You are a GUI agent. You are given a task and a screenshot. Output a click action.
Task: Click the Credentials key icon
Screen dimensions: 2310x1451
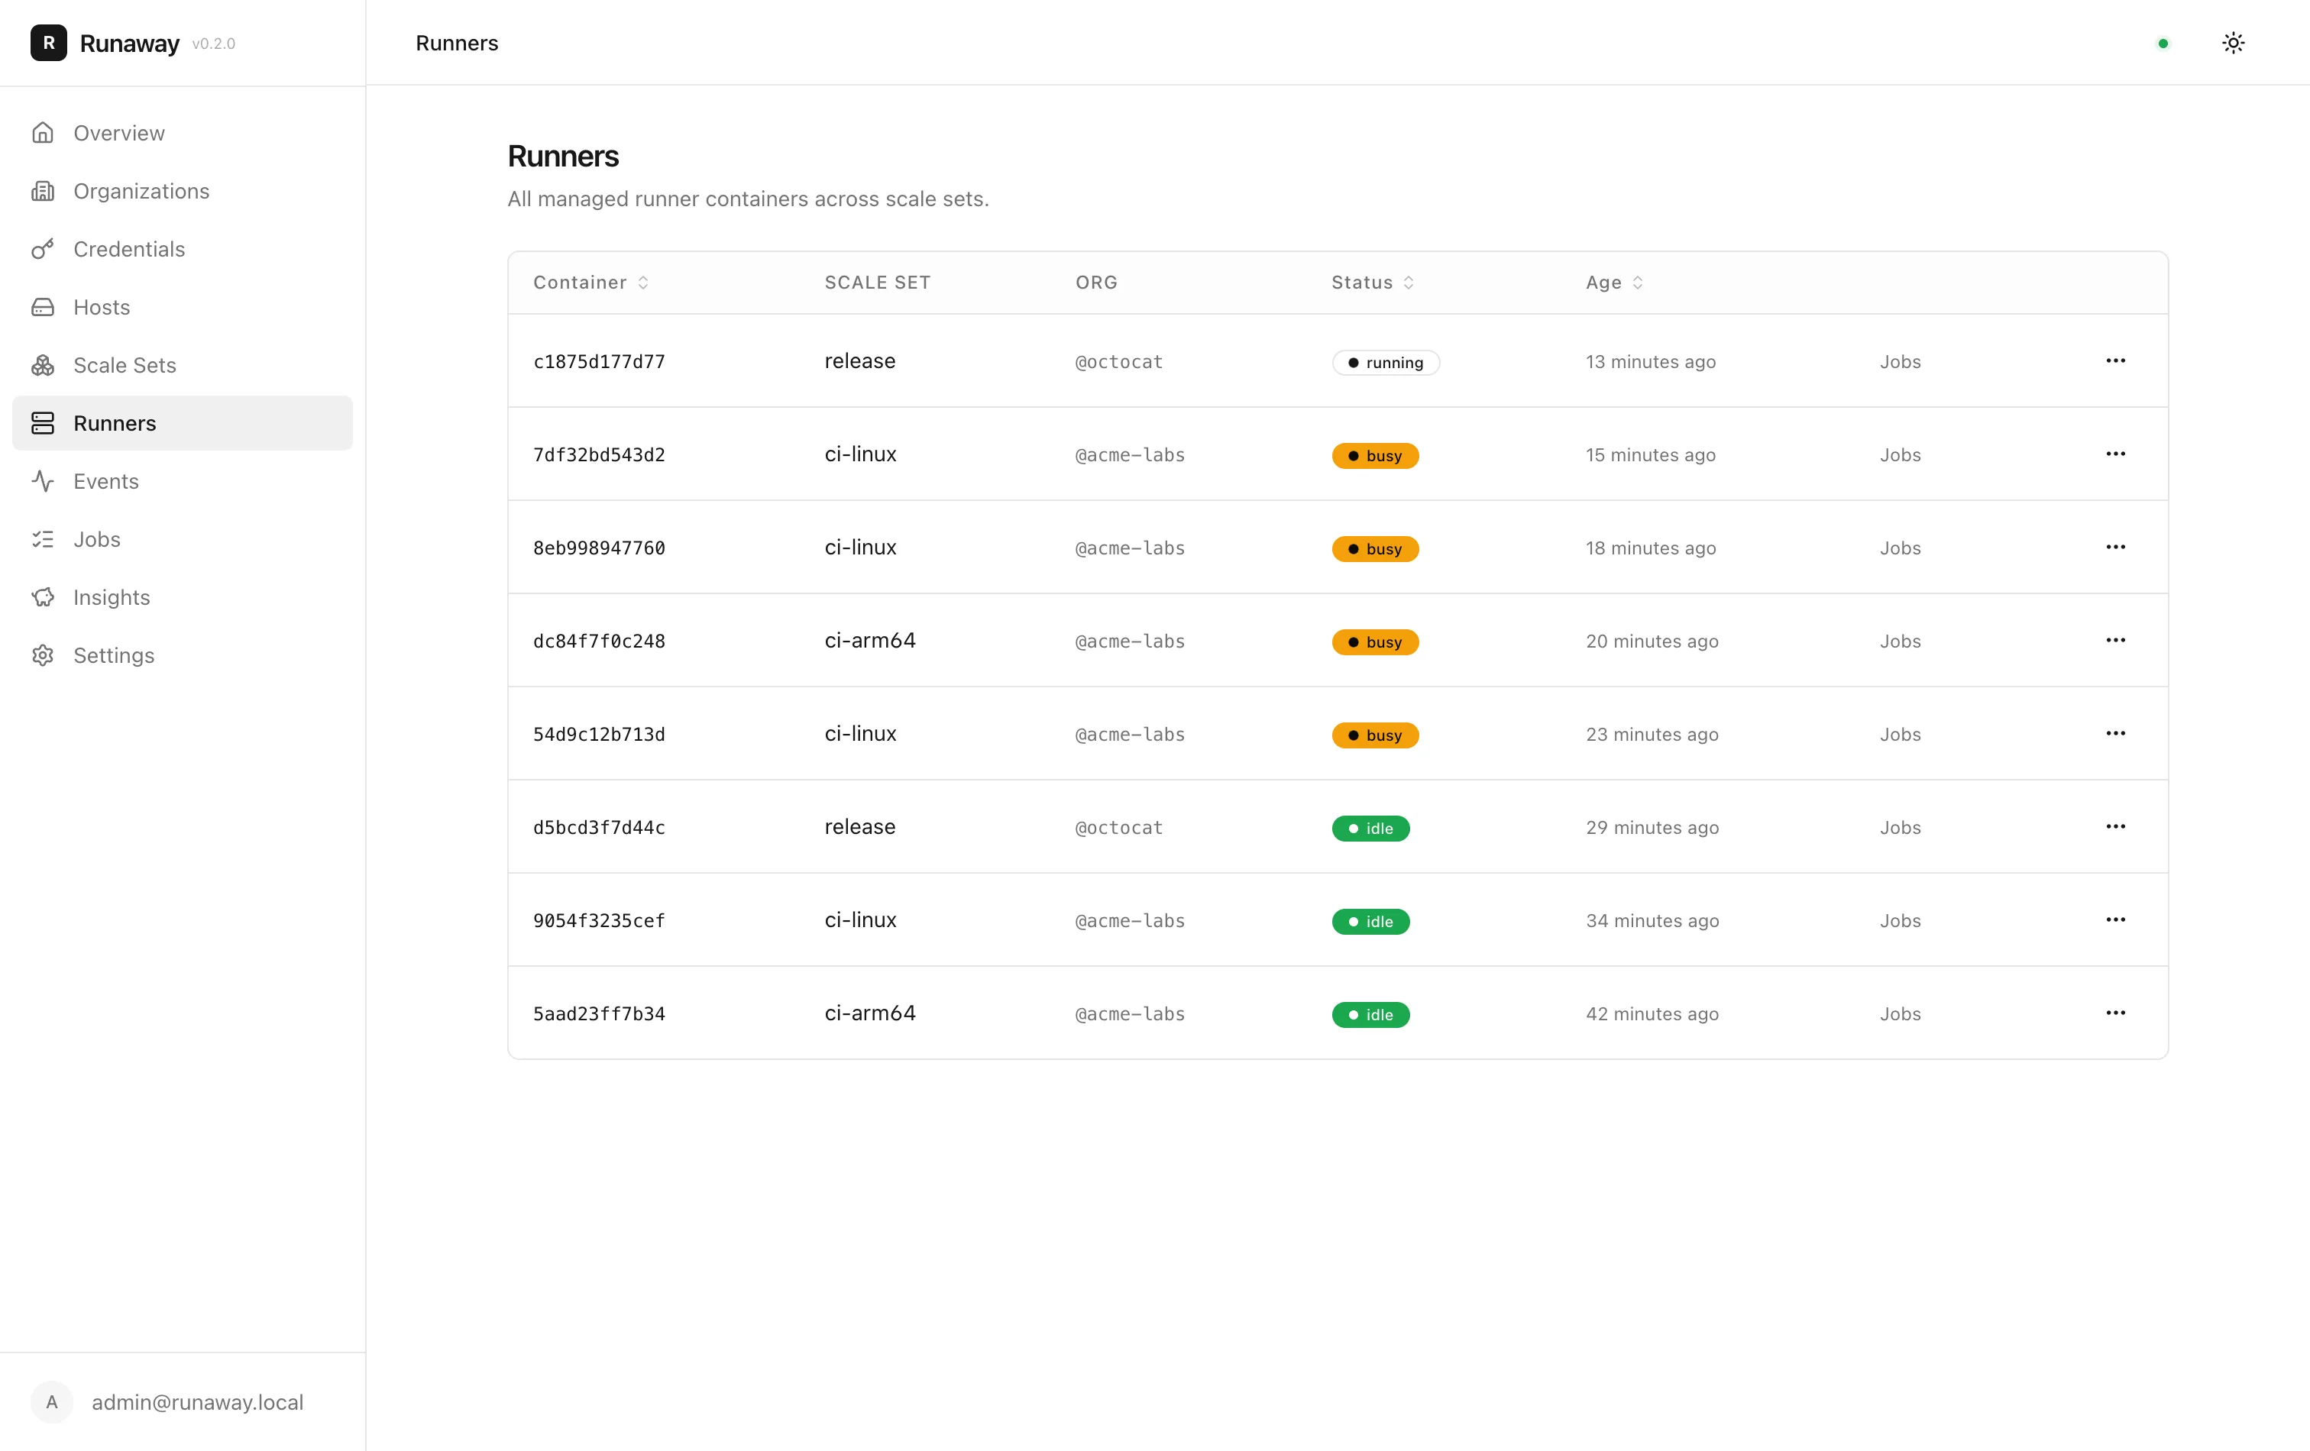(x=44, y=250)
